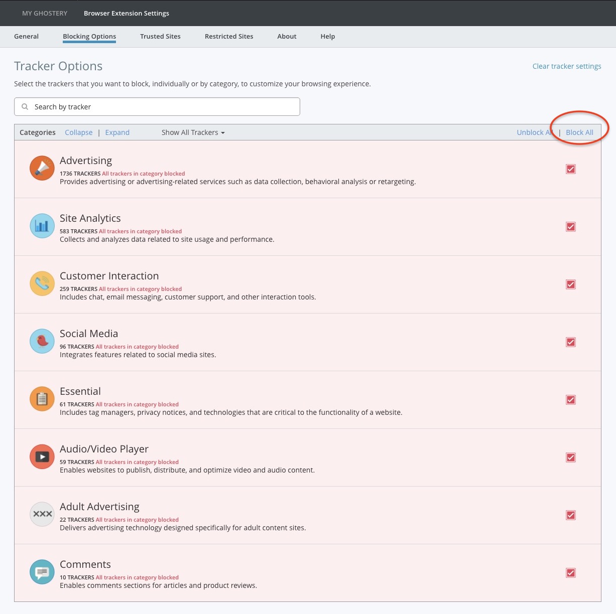Open the Trusted Sites tab
This screenshot has height=614, width=616.
tap(160, 36)
